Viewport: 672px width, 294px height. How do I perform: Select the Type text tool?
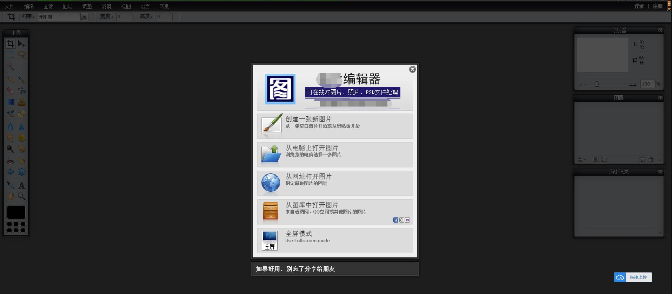tap(22, 185)
